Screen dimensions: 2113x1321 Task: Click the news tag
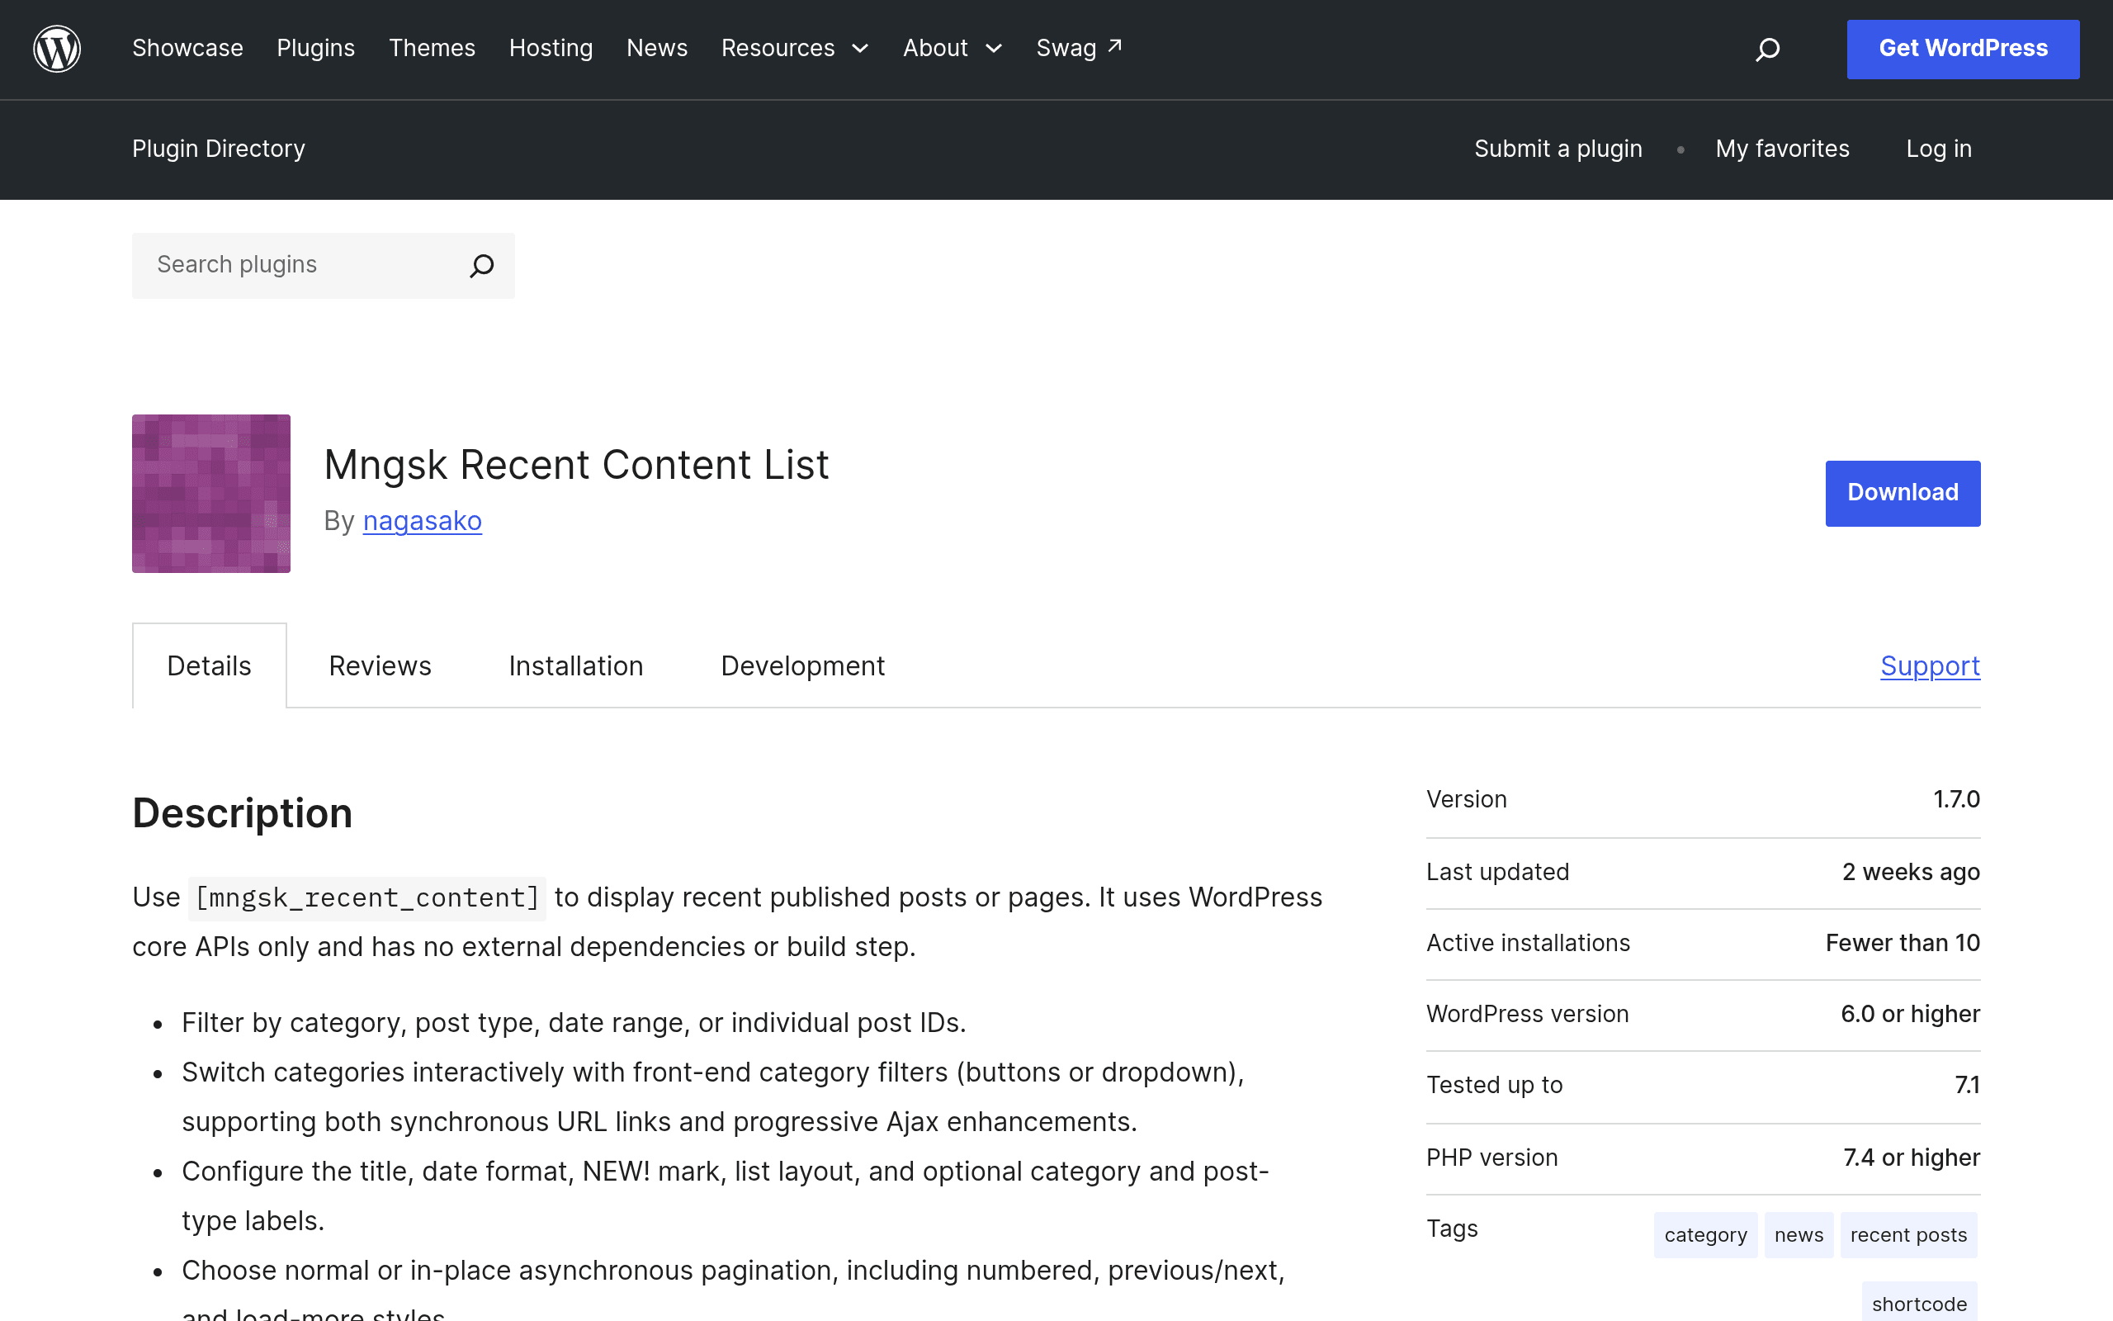(1799, 1234)
